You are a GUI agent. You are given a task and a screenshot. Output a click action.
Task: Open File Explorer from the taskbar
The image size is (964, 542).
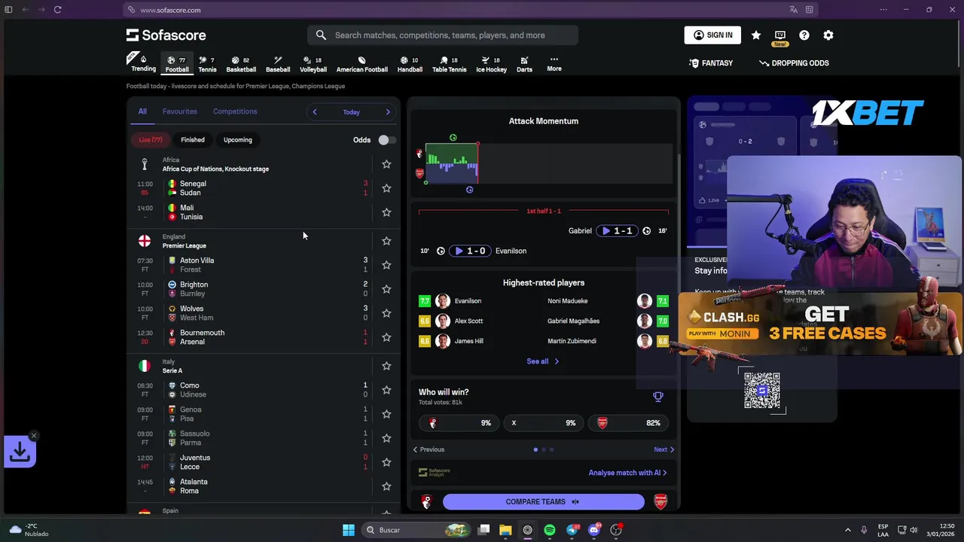coord(505,530)
